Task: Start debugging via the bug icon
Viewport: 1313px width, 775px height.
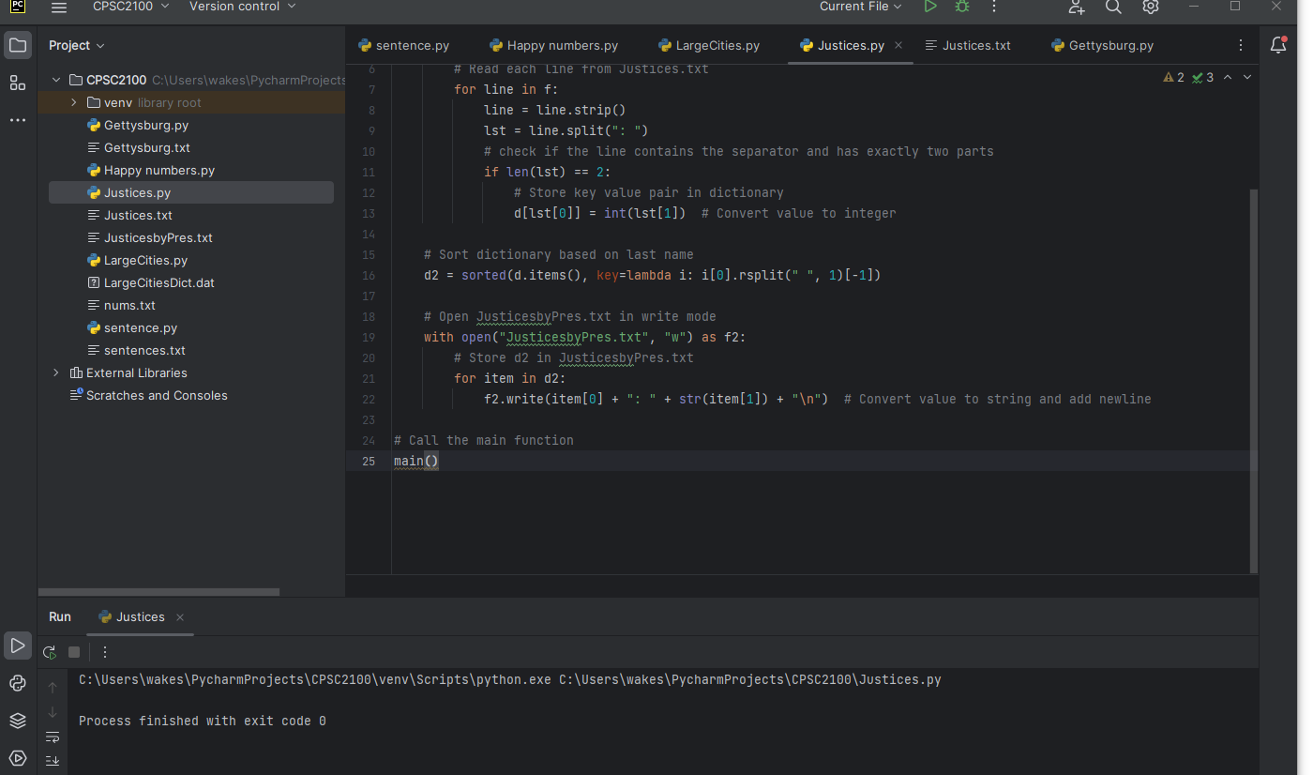Action: pyautogui.click(x=961, y=7)
